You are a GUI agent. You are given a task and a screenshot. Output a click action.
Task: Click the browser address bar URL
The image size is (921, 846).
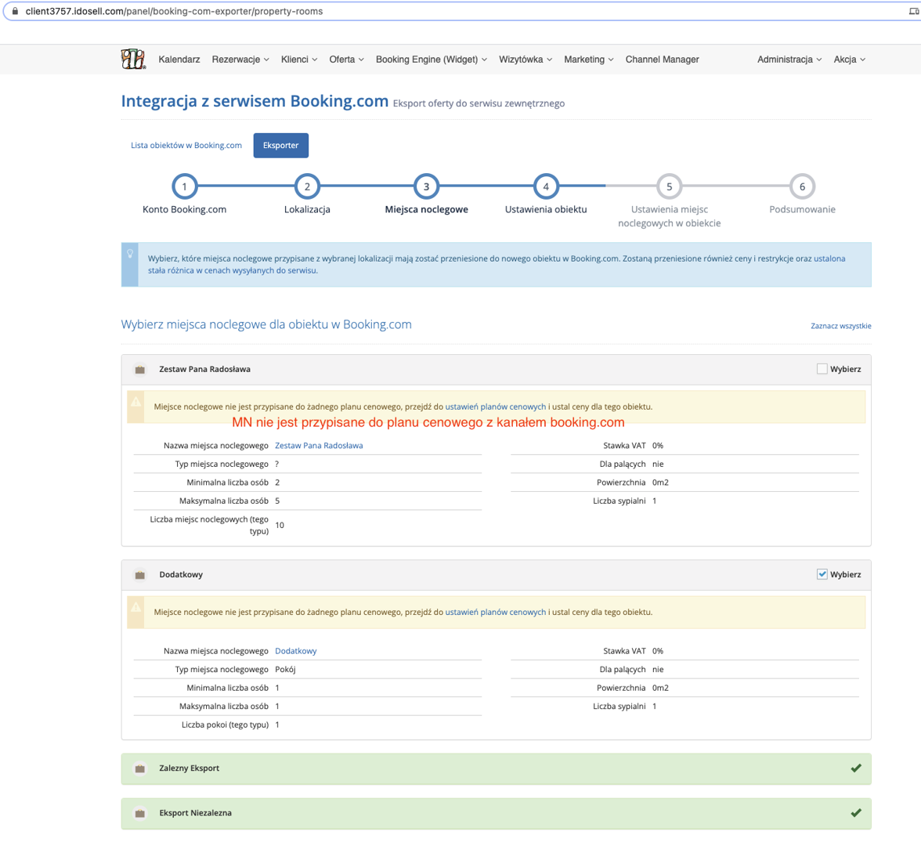[x=174, y=11]
